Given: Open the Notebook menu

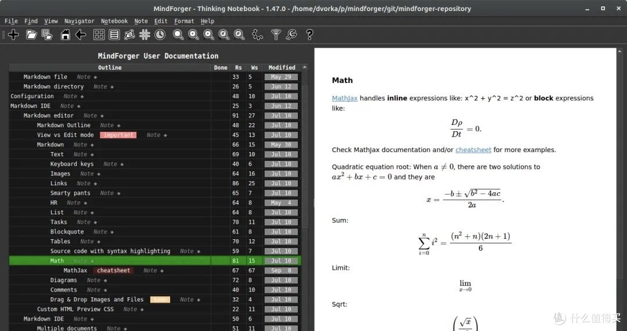Looking at the screenshot, I should click(x=114, y=21).
